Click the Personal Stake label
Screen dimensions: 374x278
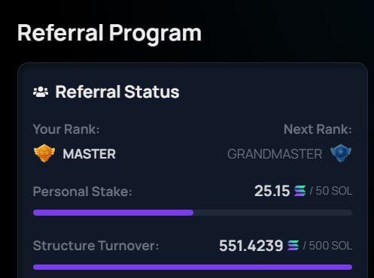click(x=83, y=192)
